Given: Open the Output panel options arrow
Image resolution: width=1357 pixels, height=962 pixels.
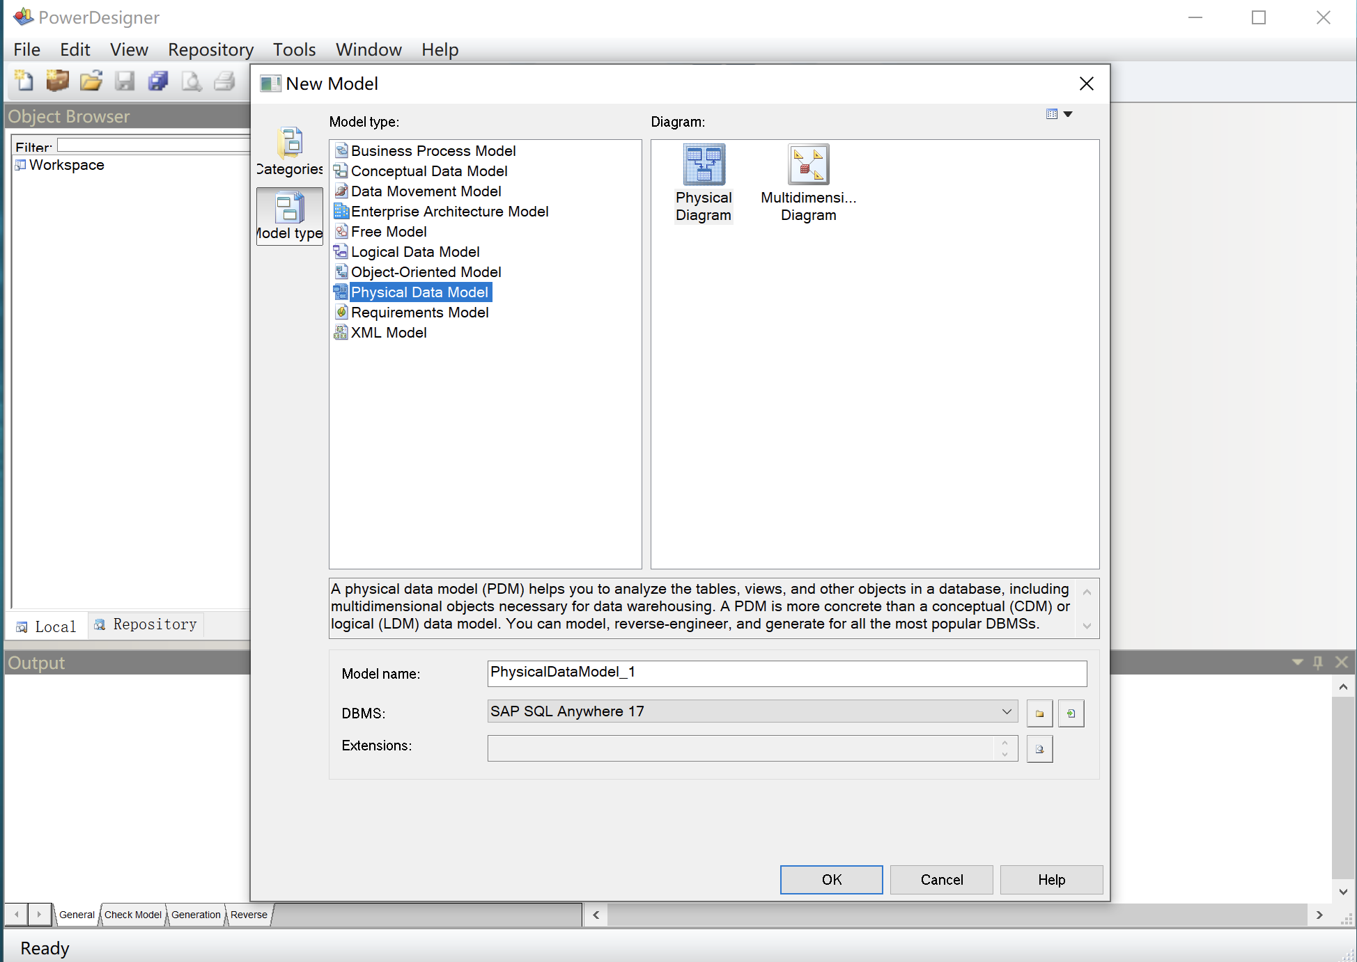Looking at the screenshot, I should (x=1297, y=662).
